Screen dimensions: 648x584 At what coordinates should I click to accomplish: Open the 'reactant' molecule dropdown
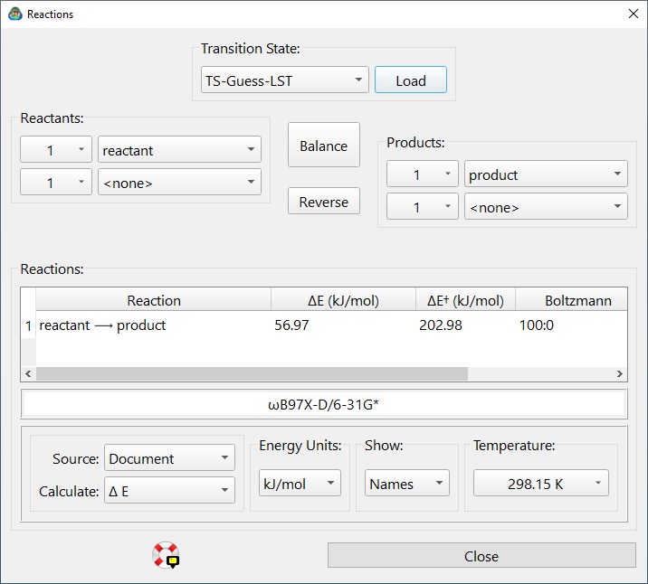(x=179, y=149)
